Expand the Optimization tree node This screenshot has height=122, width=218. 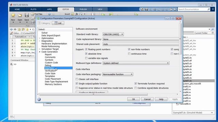click(x=40, y=38)
